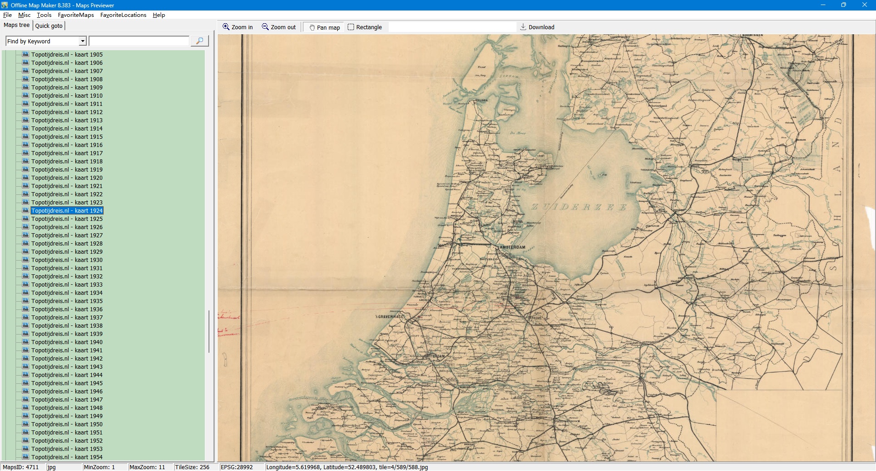Click the map icon beside kaart 1905

click(x=26, y=54)
